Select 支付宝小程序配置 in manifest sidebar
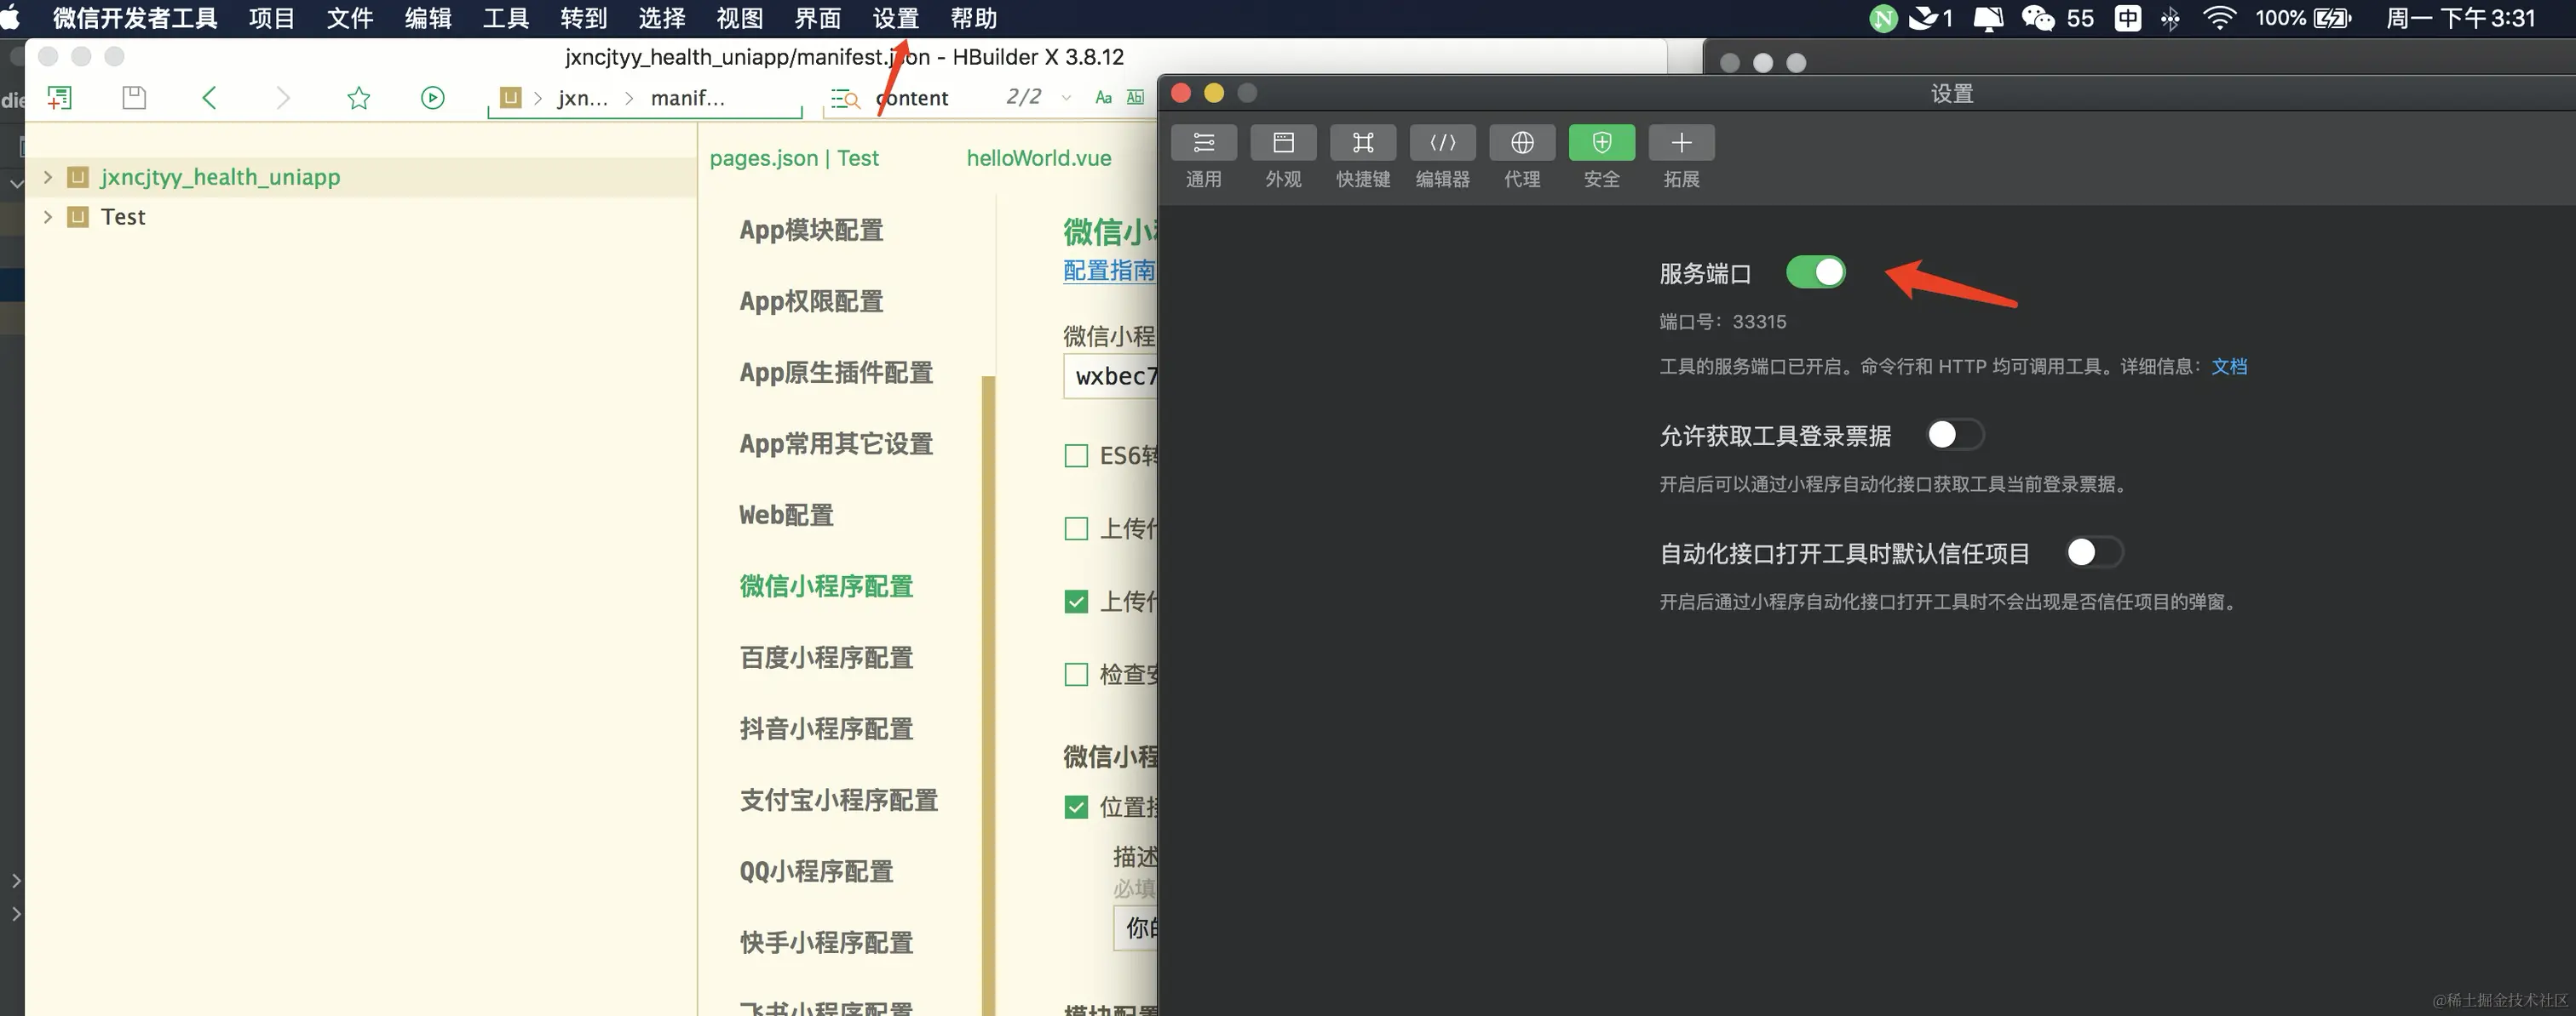 [x=838, y=800]
